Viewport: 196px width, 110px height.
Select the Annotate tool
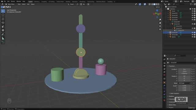(3, 35)
